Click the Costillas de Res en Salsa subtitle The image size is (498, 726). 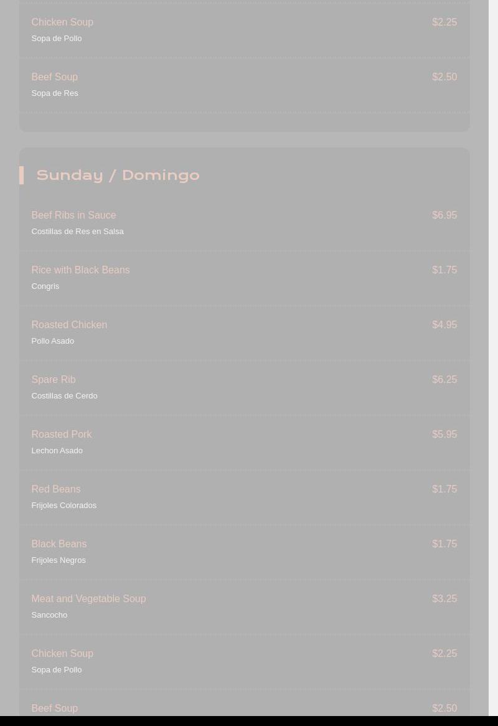[77, 232]
